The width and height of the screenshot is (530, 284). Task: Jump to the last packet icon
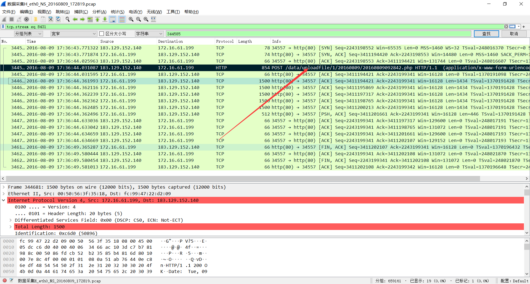click(105, 19)
